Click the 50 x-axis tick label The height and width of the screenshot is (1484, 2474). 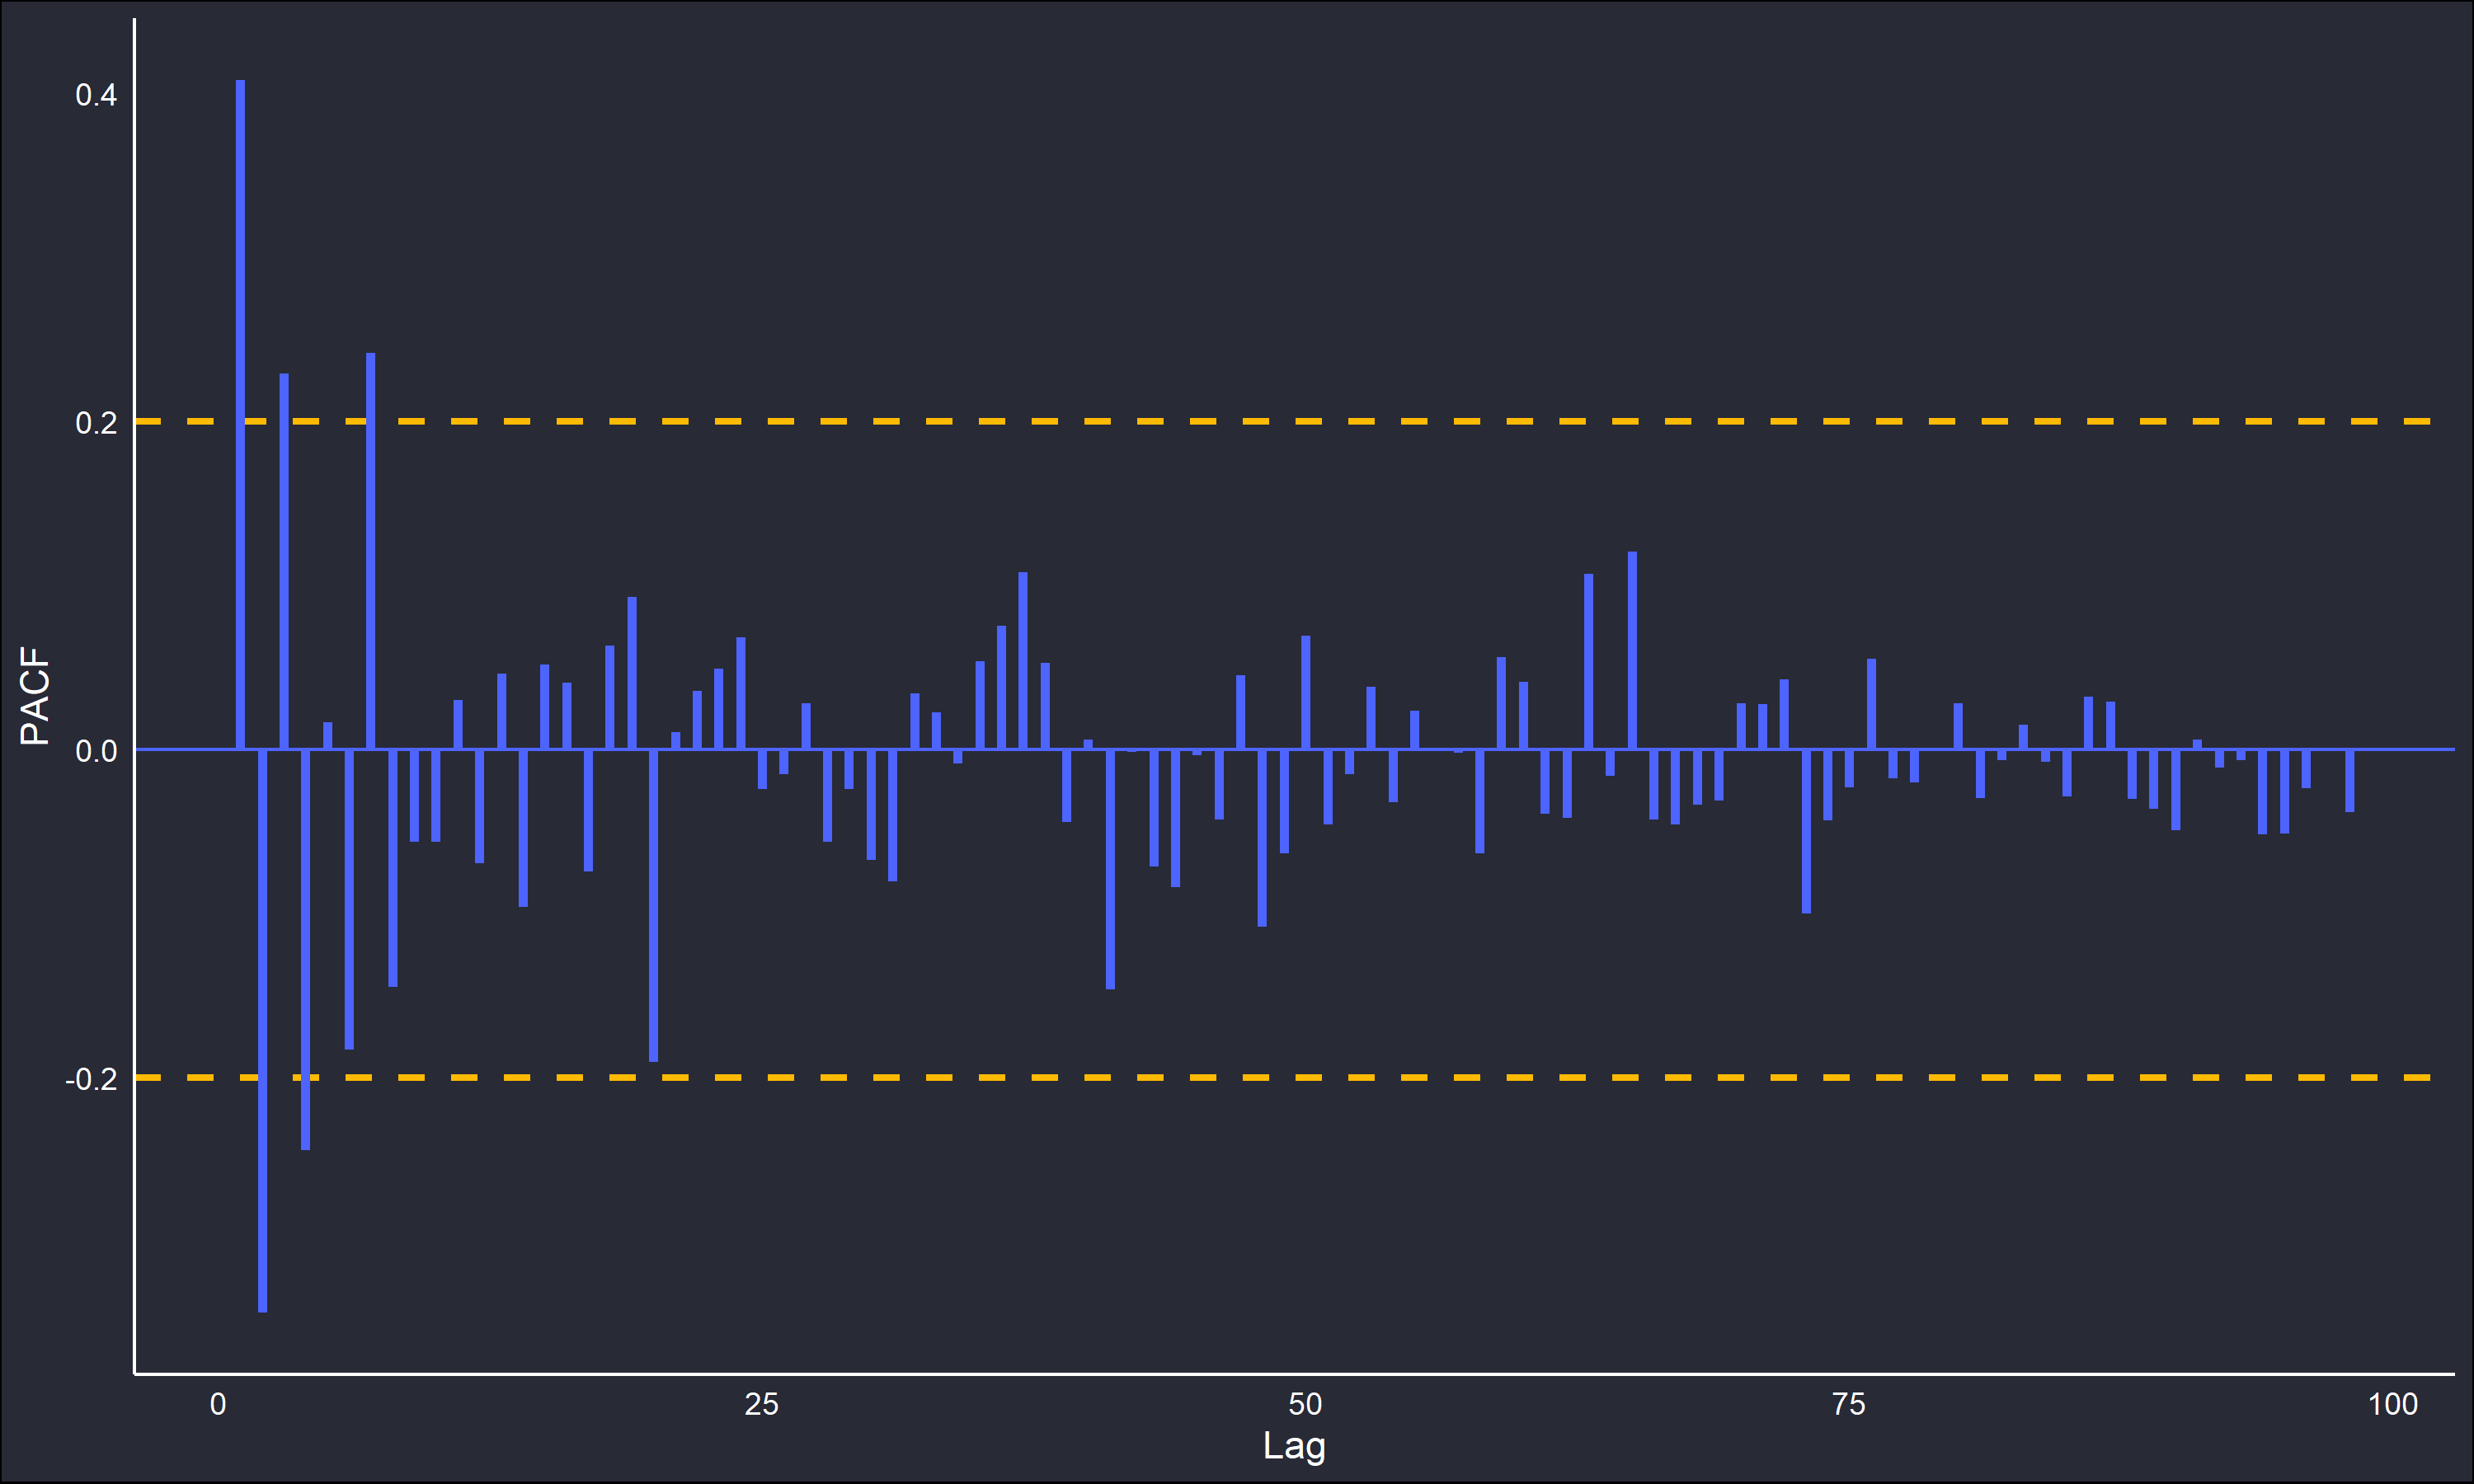pos(1305,1404)
